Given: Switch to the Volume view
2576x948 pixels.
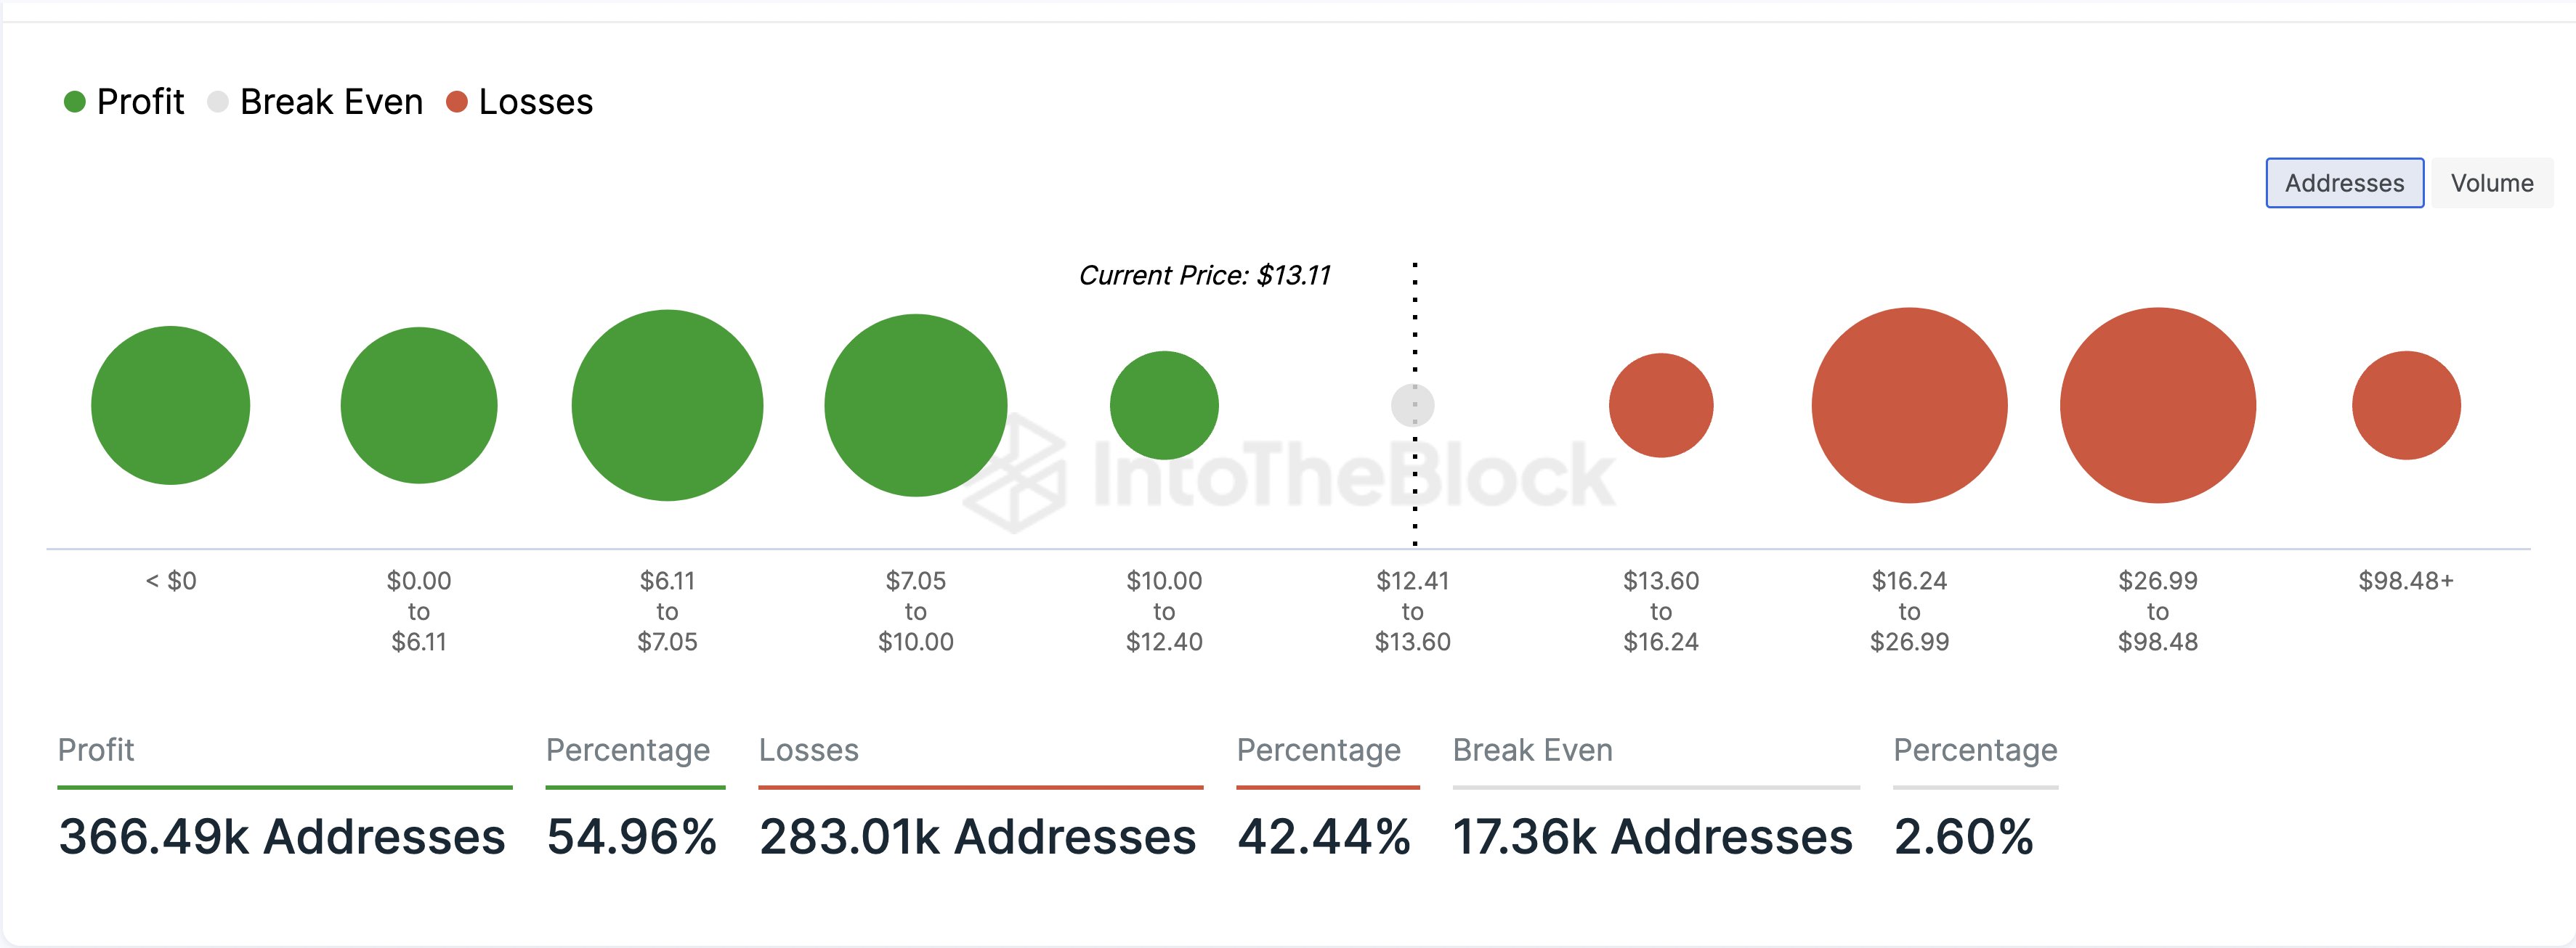Looking at the screenshot, I should [2490, 182].
